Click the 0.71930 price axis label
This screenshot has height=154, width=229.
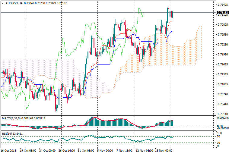222,55
